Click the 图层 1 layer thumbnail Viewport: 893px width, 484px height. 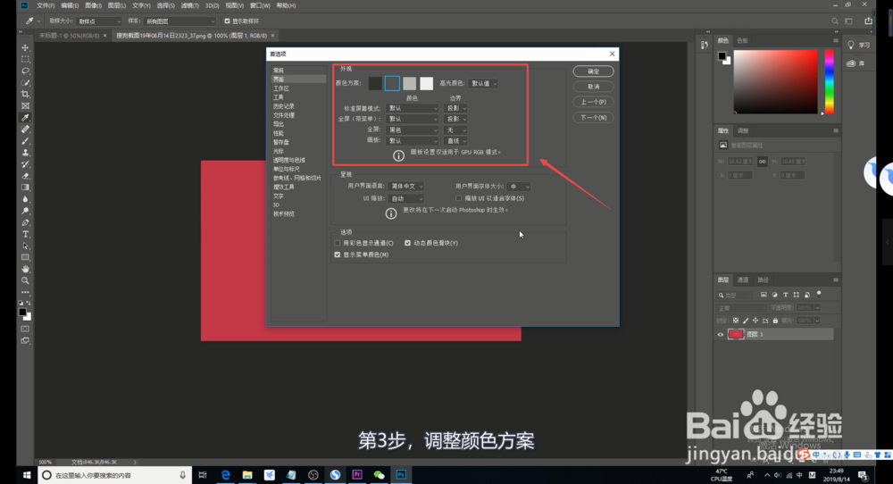point(736,334)
